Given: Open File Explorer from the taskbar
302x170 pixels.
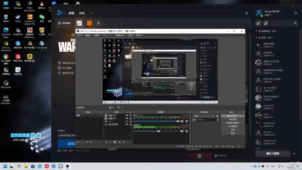Looking at the screenshot, I should pos(26,166).
